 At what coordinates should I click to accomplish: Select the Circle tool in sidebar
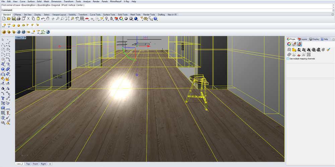point(3,50)
